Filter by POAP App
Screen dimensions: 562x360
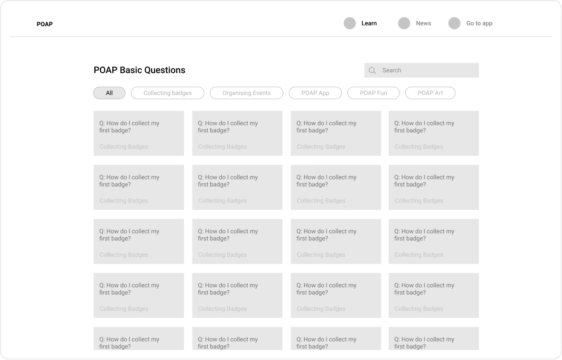pos(315,93)
